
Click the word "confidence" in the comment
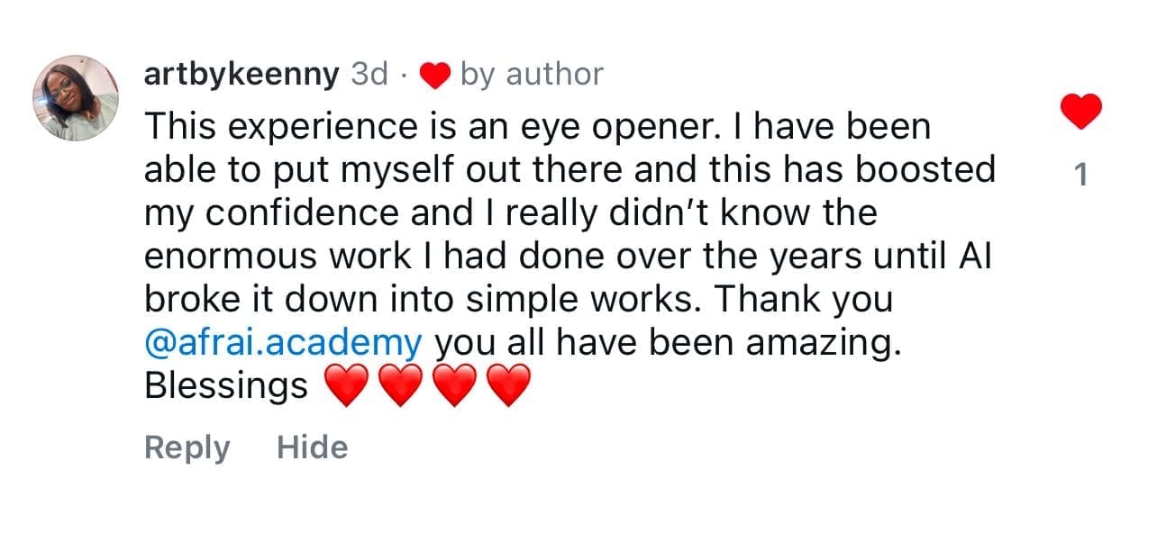[x=303, y=213]
